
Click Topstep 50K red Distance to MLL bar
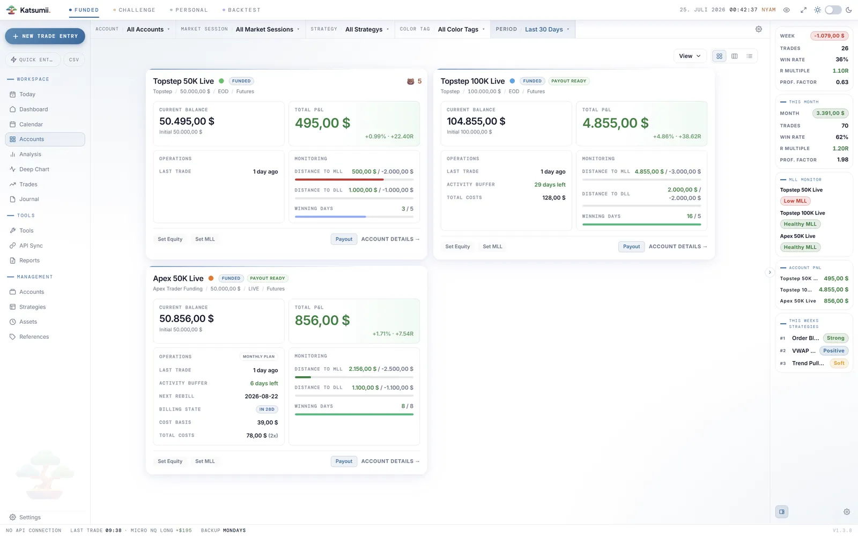354,180
